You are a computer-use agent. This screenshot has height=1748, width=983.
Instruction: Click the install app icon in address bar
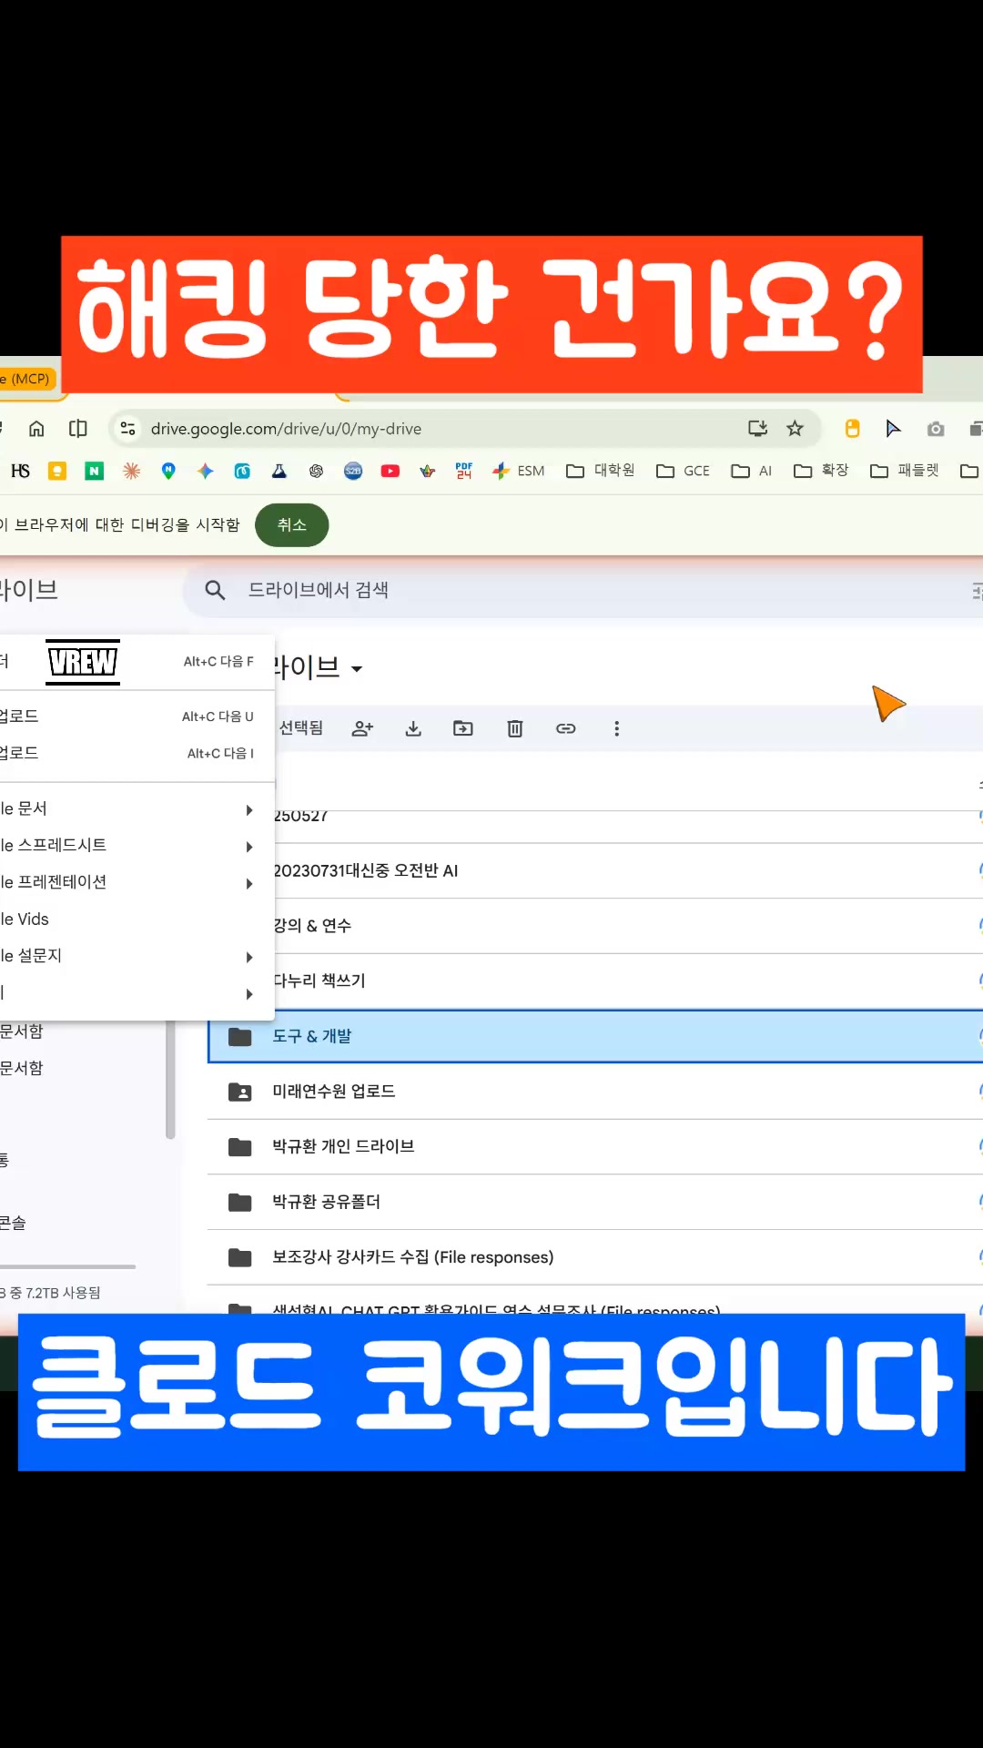coord(757,429)
